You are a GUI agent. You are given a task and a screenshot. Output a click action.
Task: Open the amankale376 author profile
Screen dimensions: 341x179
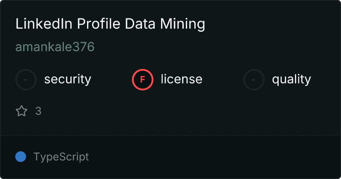[x=55, y=47]
